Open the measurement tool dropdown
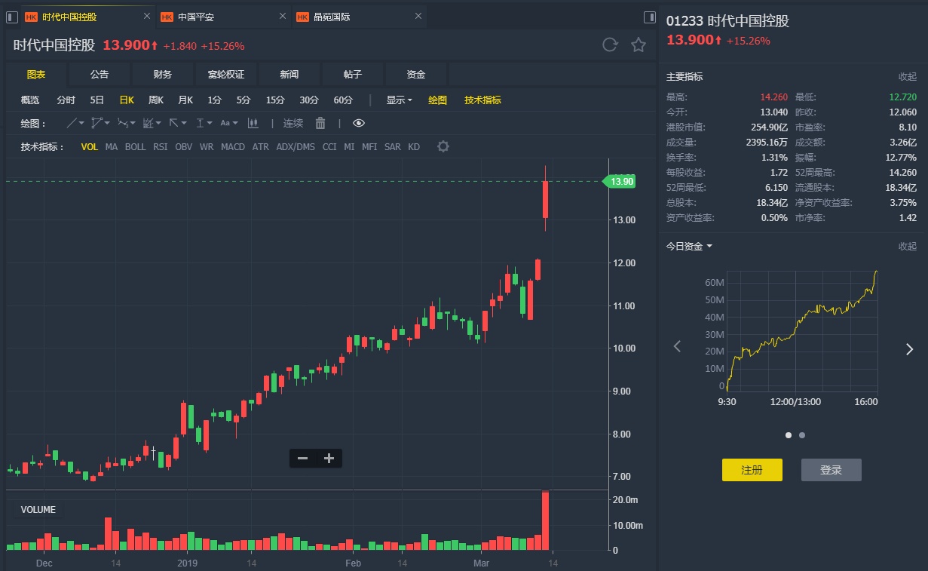Image resolution: width=928 pixels, height=571 pixels. tap(204, 123)
